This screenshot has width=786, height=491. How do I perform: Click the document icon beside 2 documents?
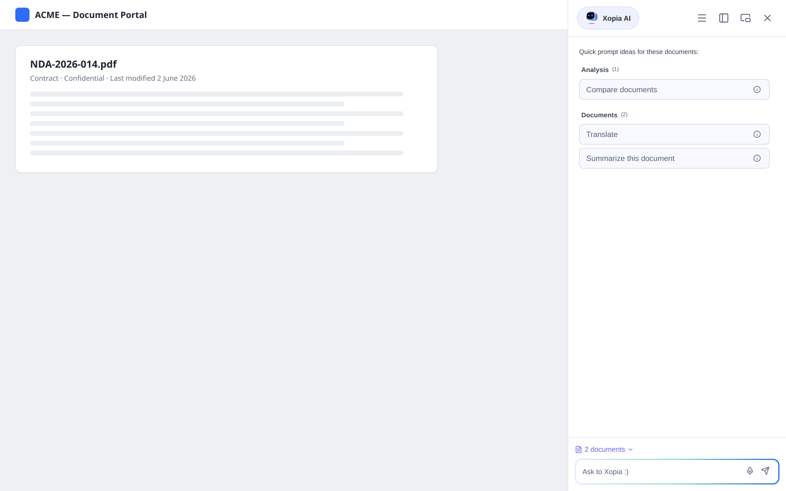pos(579,450)
